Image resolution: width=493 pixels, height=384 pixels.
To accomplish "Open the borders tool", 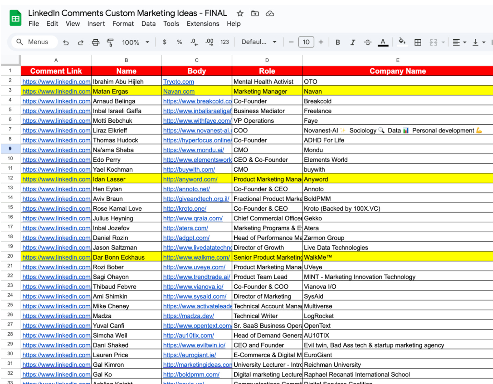I will click(x=418, y=42).
